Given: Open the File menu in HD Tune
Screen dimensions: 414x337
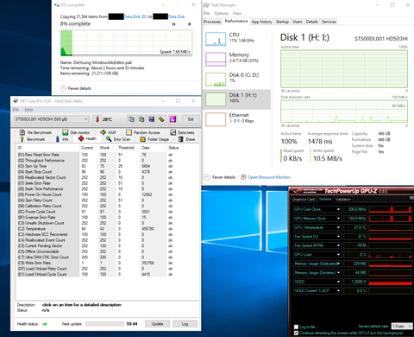Looking at the screenshot, I should pos(16,110).
